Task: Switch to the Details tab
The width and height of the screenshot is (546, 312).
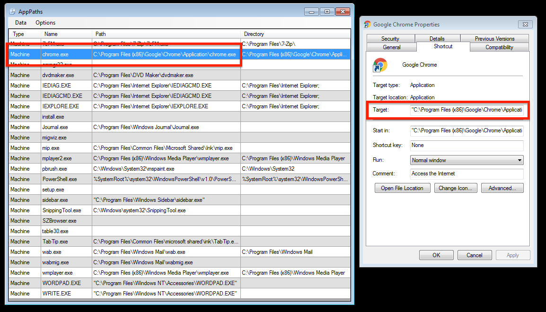Action: 437,39
